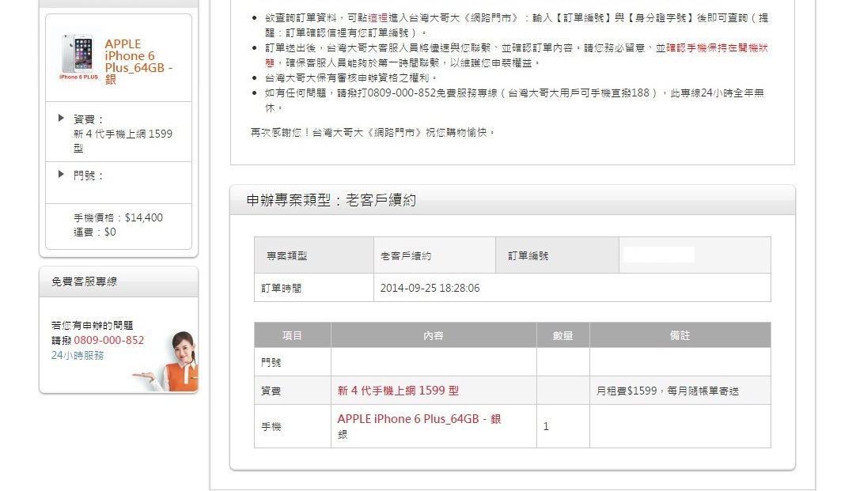Click the 再次感謝您 closing message line

(373, 133)
